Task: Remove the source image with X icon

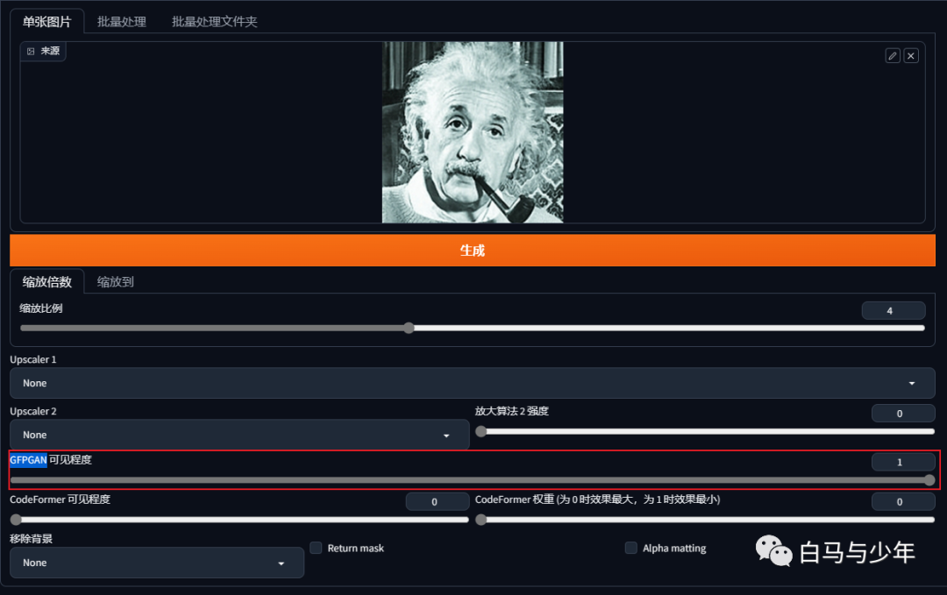Action: click(911, 55)
